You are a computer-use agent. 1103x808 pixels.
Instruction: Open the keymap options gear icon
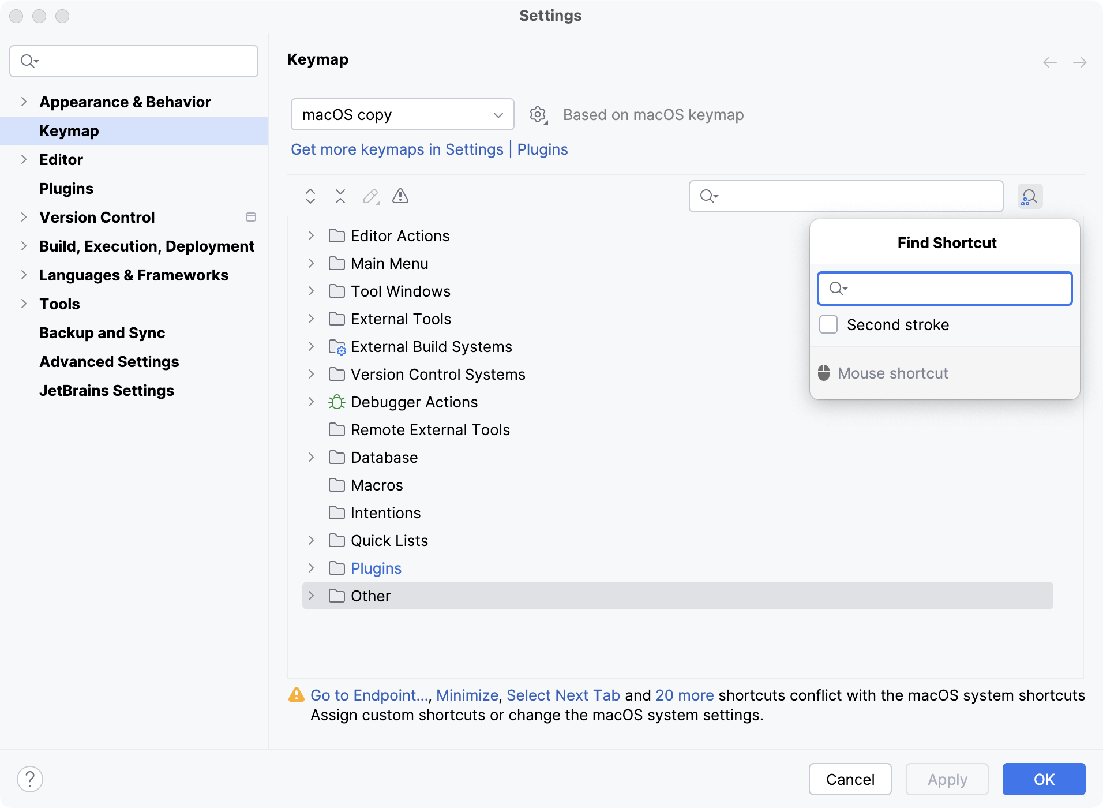[538, 114]
